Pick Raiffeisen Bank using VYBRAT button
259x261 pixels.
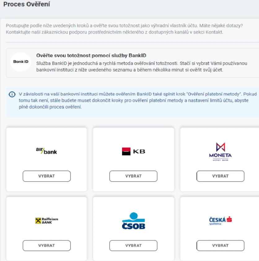coord(46,246)
